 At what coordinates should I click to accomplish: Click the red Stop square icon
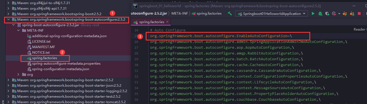click(x=359, y=13)
